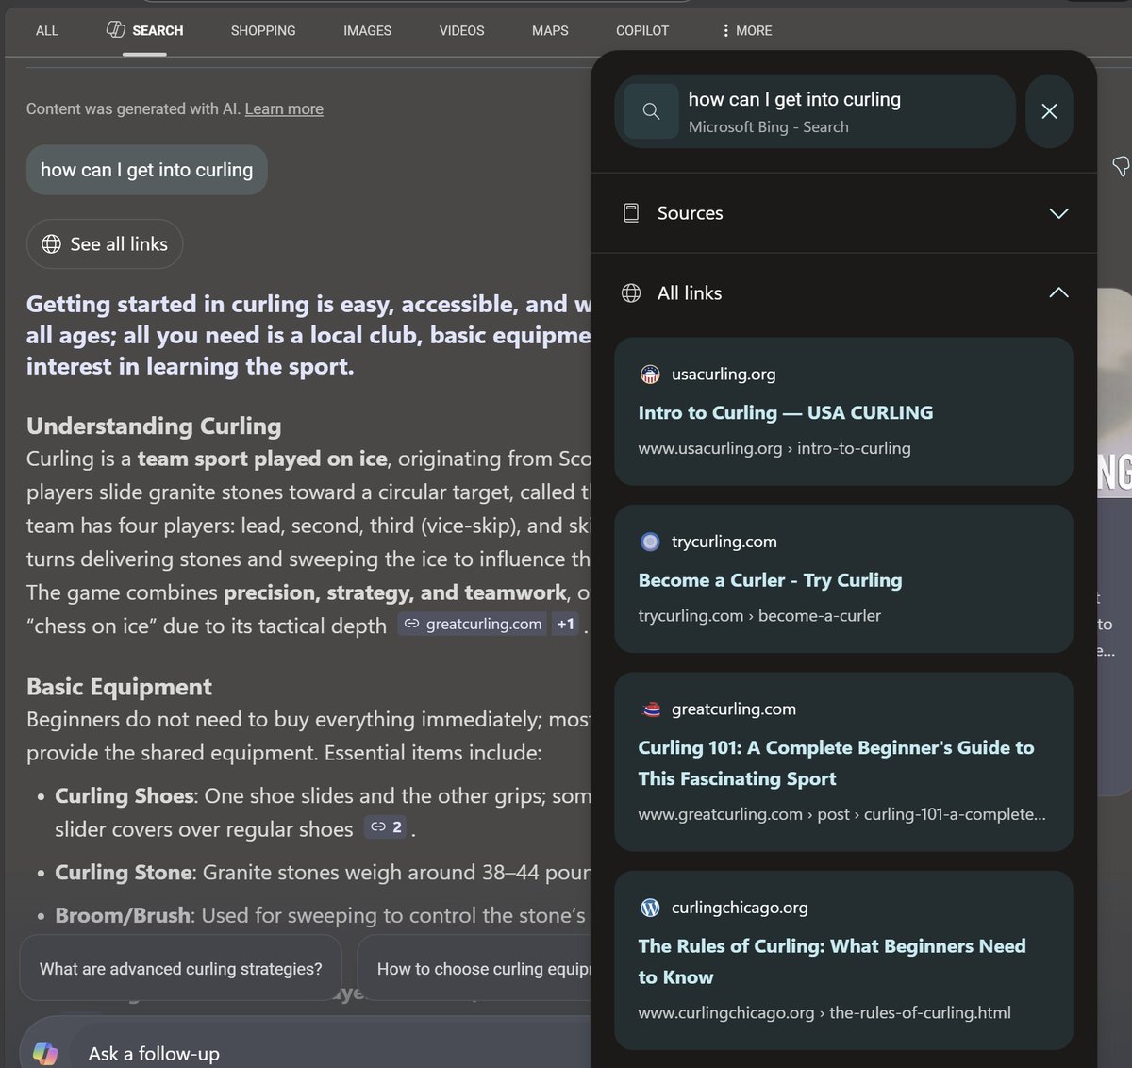
Task: Click the 'Curling Shoes' bullet label
Action: tap(125, 795)
